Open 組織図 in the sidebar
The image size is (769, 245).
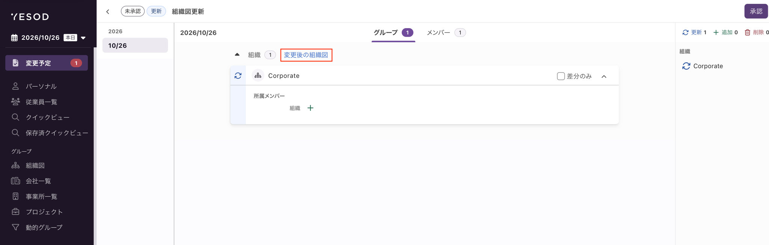pos(35,165)
